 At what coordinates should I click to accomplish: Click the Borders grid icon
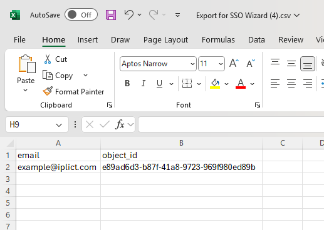(187, 84)
